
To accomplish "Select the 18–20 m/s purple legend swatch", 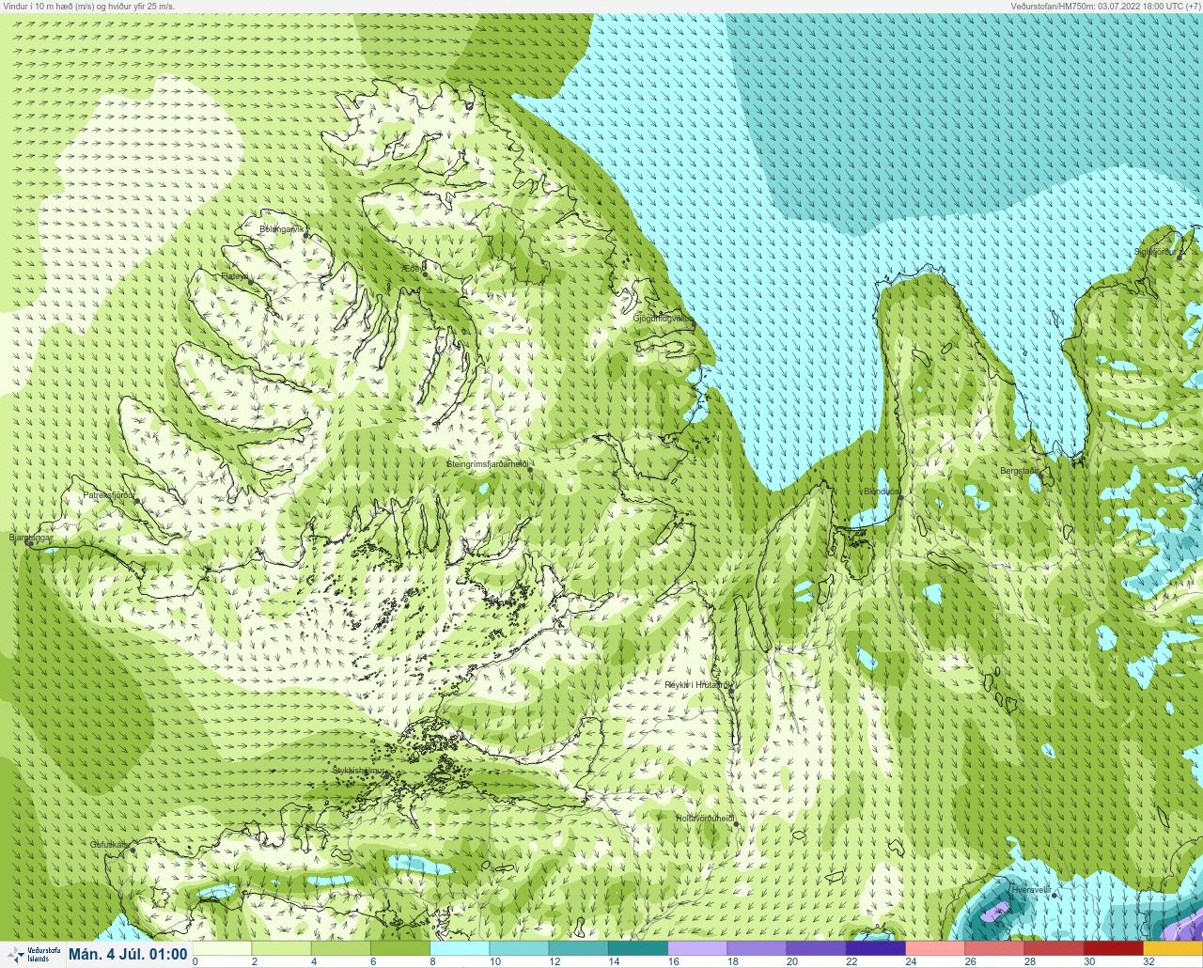I will click(x=758, y=948).
